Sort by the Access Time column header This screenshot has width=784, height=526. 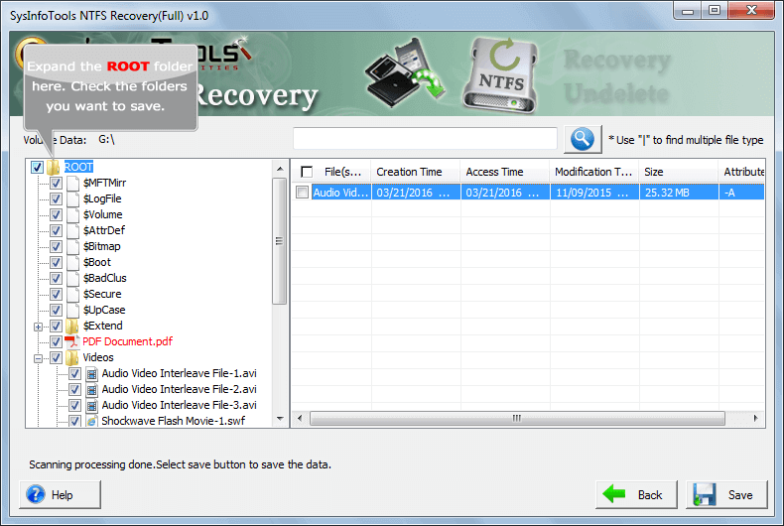tap(504, 172)
